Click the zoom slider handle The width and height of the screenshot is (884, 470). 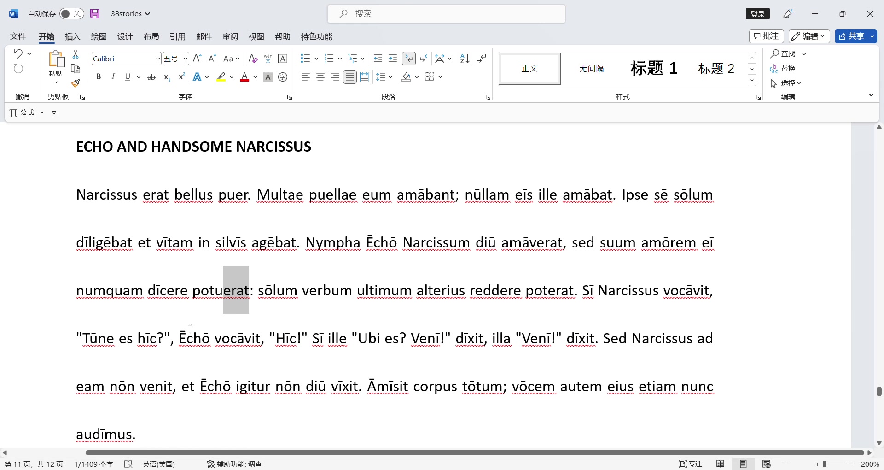[x=824, y=464]
